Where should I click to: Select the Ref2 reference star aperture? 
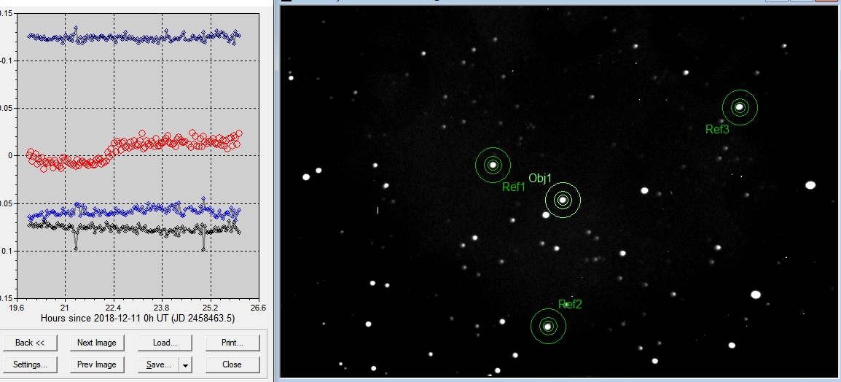point(547,326)
